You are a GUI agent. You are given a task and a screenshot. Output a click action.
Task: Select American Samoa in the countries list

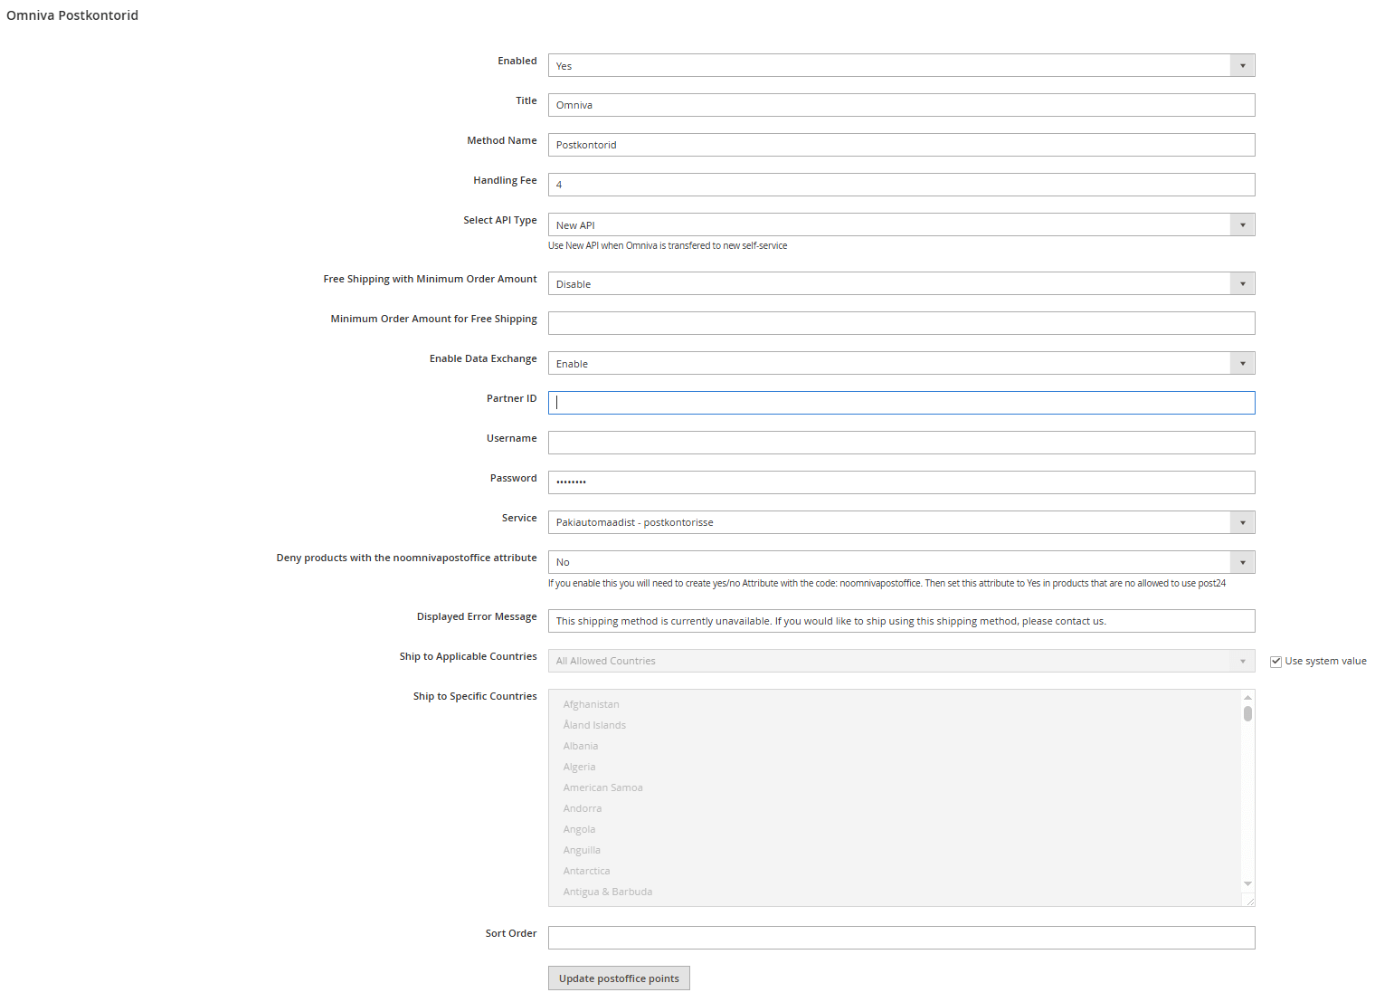[895, 787]
